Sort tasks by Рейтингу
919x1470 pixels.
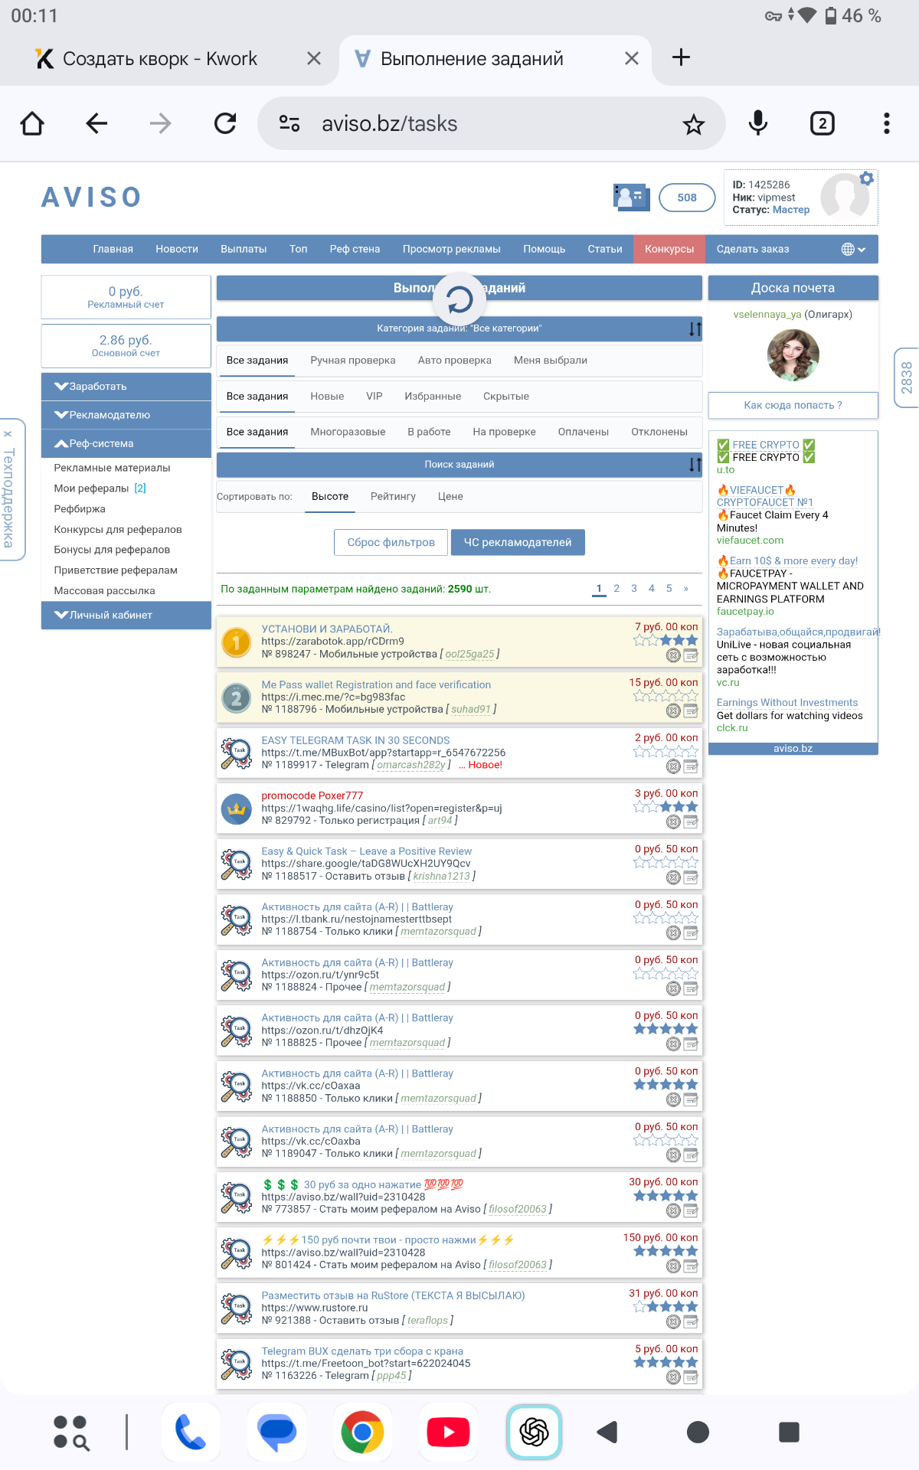(393, 497)
